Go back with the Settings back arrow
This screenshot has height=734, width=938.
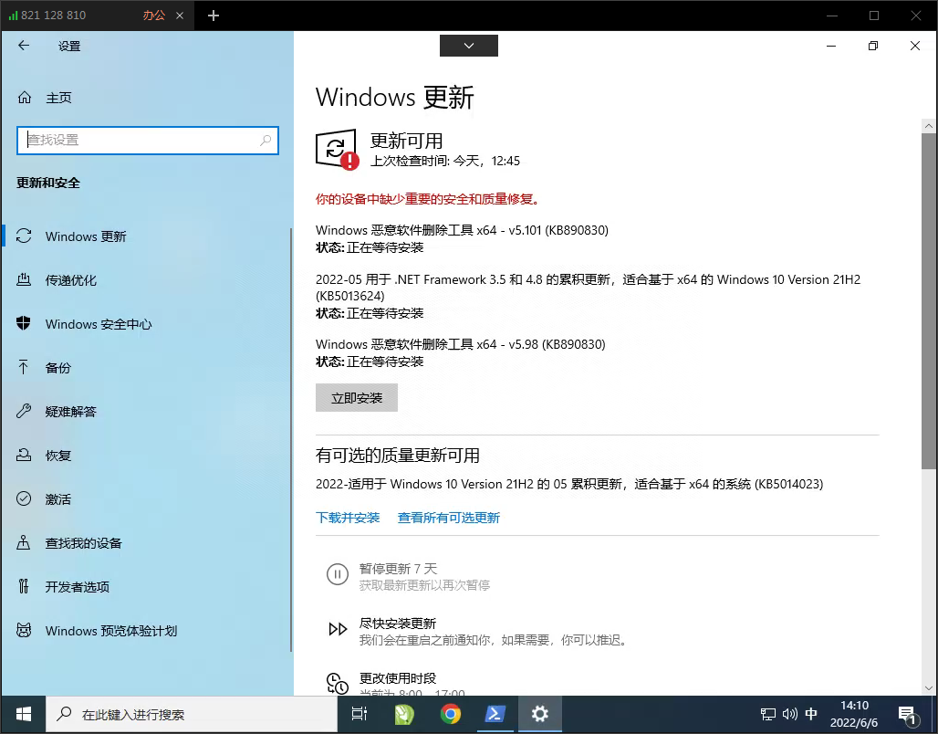tap(24, 46)
